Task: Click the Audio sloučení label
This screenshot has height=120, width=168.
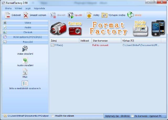Action: click(25, 65)
